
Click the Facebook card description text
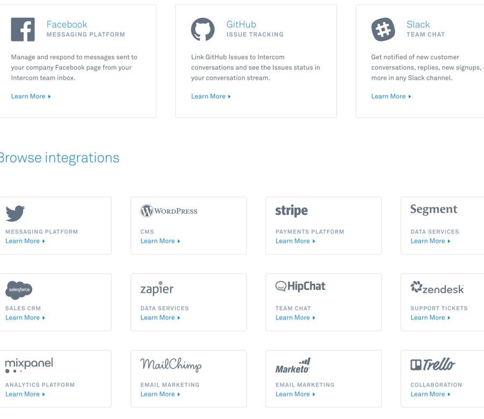pos(74,67)
